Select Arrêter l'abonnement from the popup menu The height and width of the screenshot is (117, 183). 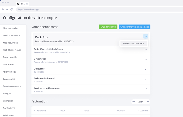(133, 43)
